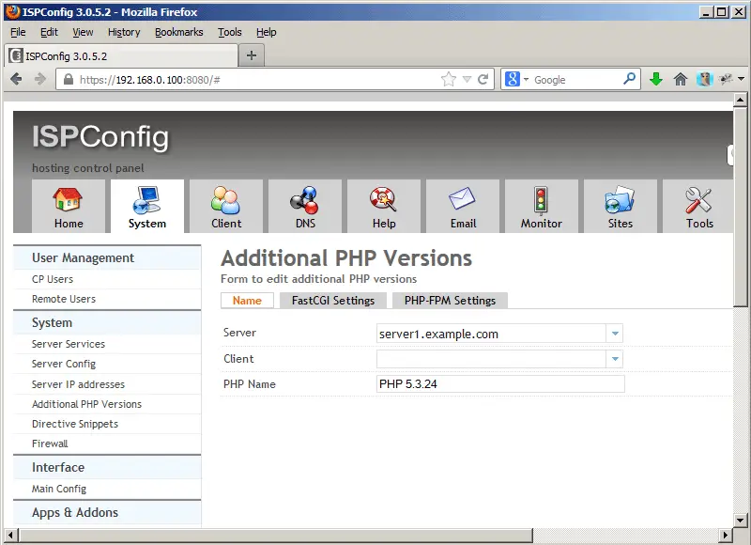Image resolution: width=751 pixels, height=545 pixels.
Task: Expand the Client dropdown arrow
Action: tap(615, 359)
